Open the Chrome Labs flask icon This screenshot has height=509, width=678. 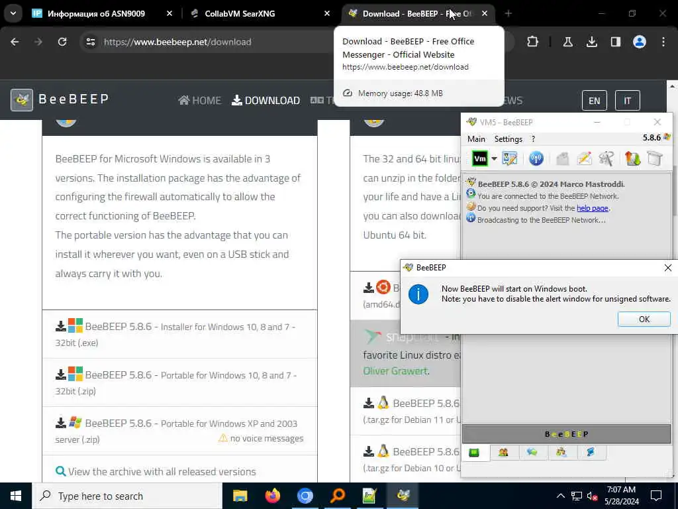(x=567, y=42)
